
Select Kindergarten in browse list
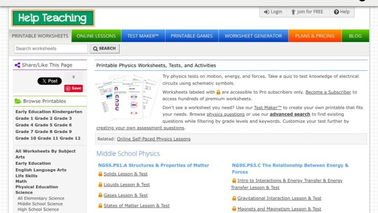point(67,111)
